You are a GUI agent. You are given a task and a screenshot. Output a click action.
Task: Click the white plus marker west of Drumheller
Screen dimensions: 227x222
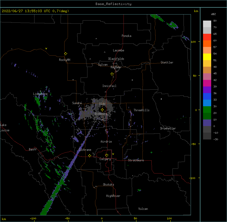point(161,99)
